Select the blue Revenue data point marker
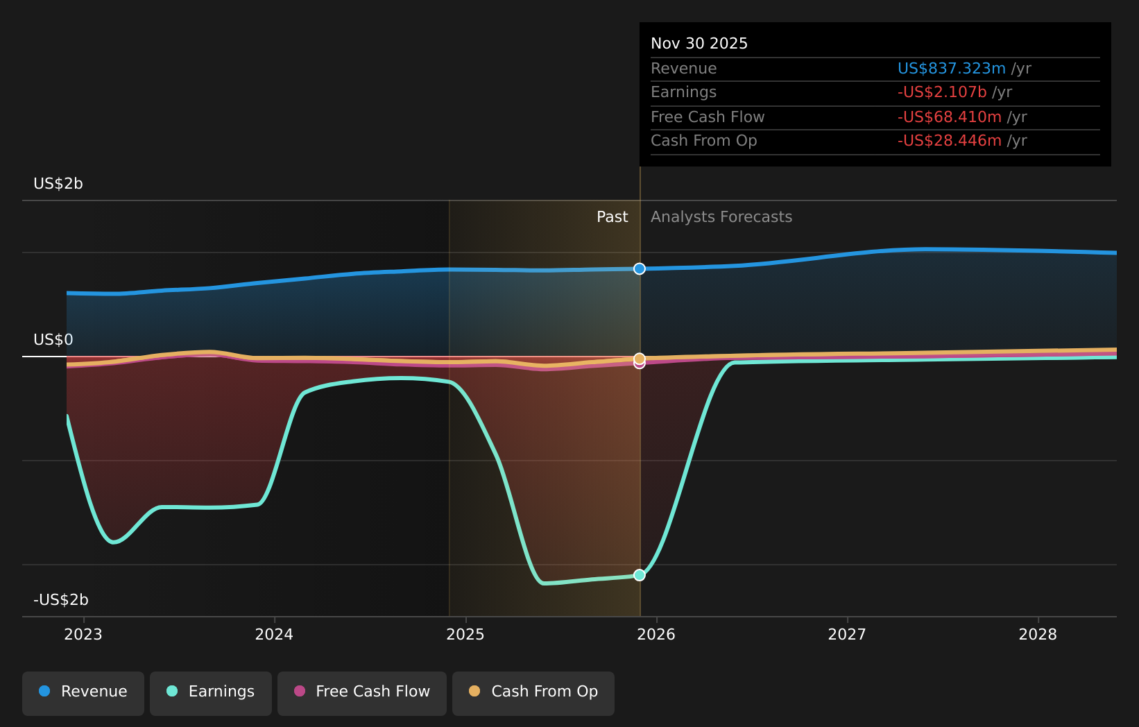The image size is (1139, 727). click(640, 268)
